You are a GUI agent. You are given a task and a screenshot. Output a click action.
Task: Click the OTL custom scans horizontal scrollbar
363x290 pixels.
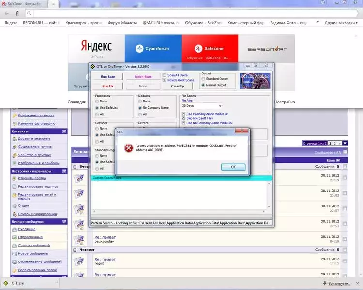[179, 211]
